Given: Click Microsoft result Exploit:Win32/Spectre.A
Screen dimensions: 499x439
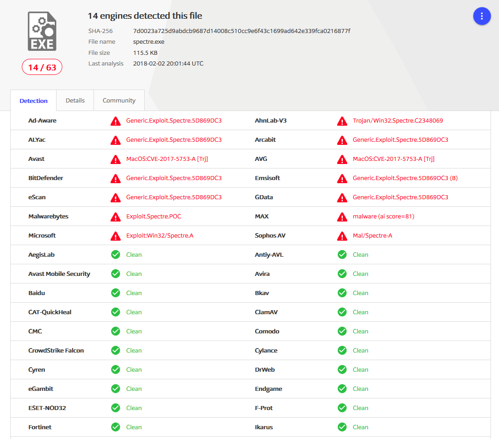Looking at the screenshot, I should pos(160,235).
